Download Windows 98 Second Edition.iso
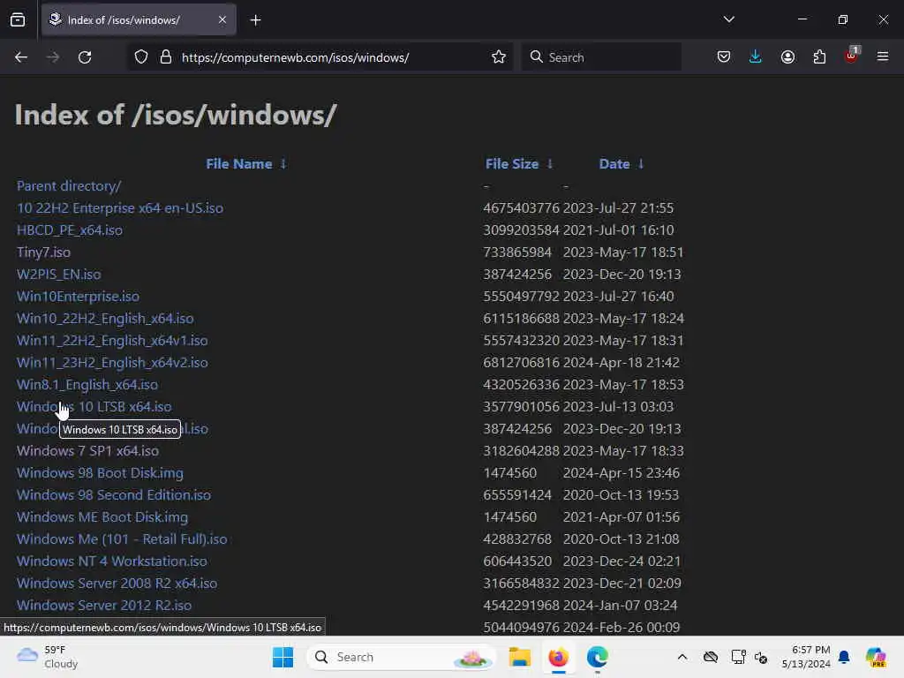Viewport: 904px width, 678px height. pos(114,495)
